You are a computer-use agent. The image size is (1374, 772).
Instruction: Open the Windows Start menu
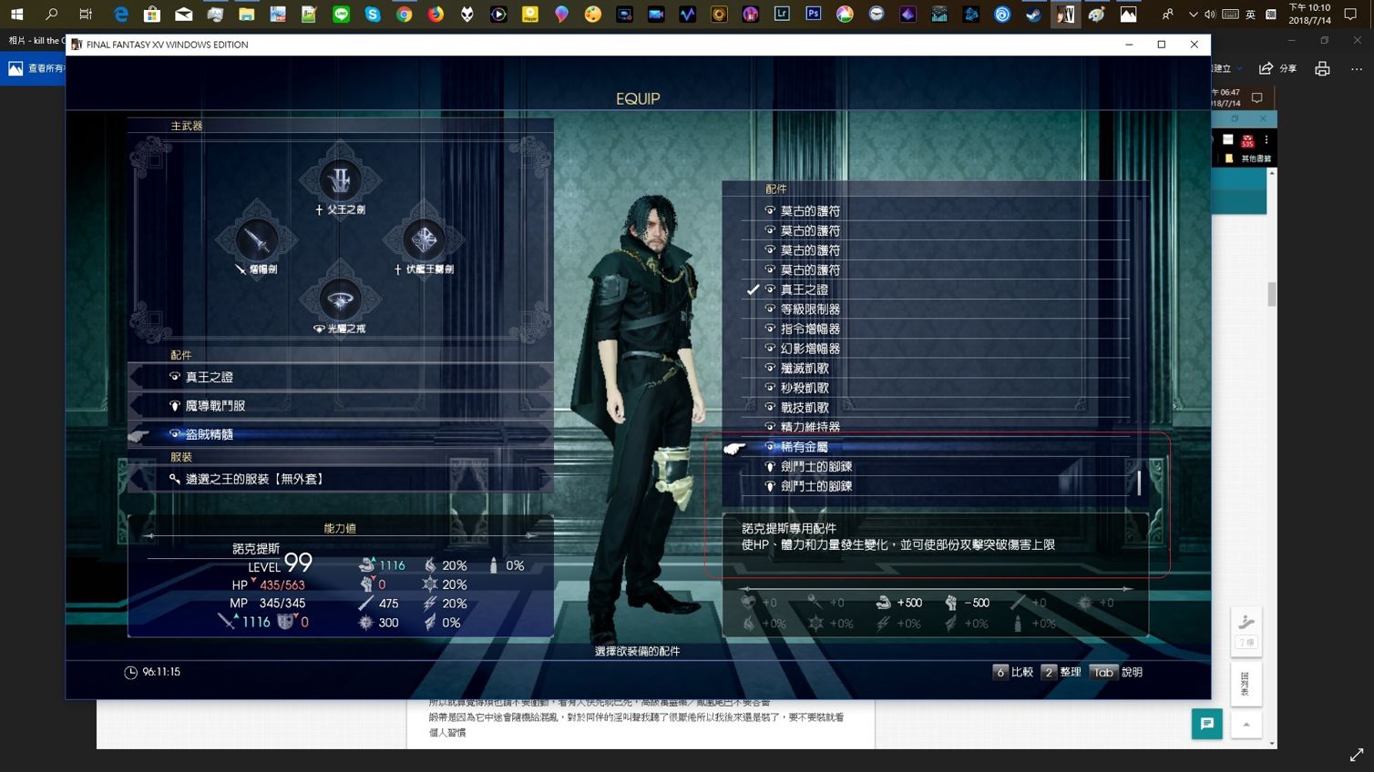16,15
